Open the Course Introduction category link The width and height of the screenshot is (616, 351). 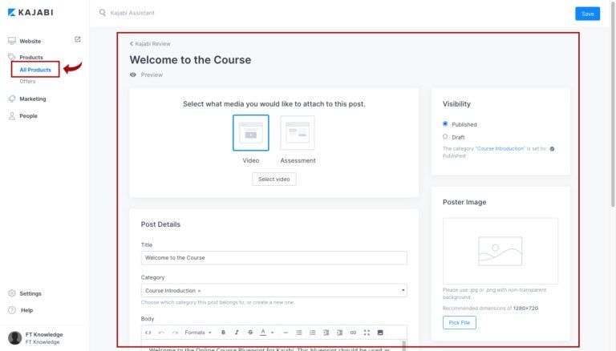click(x=500, y=148)
